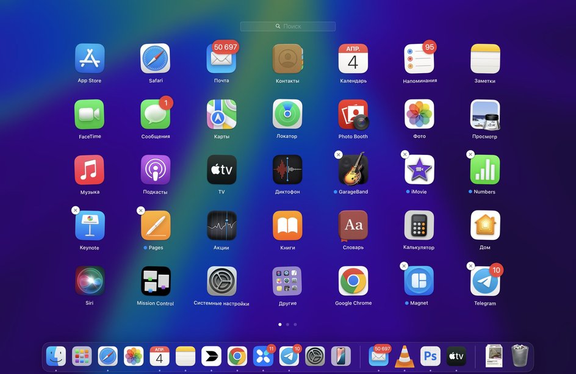576x374 pixels.
Task: Open the Pages app icon
Action: tap(156, 226)
